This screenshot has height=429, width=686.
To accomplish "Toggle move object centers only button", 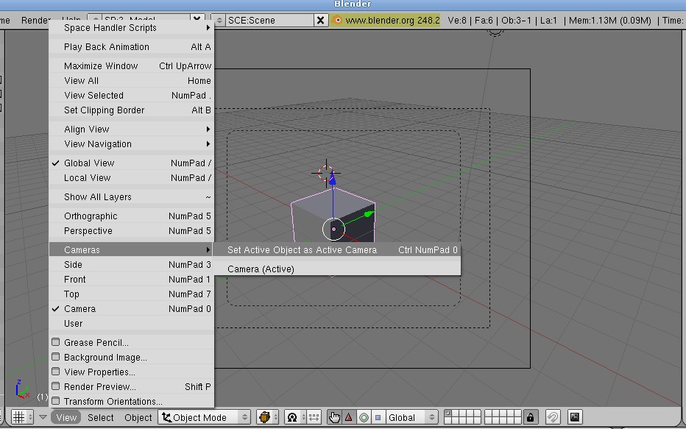I will tap(314, 417).
